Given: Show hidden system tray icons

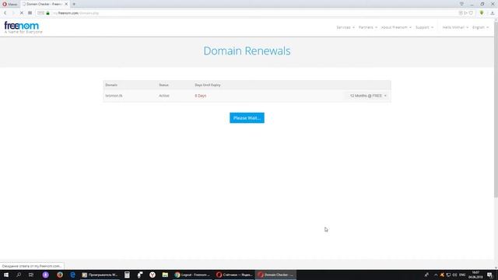Looking at the screenshot, I should click(x=436, y=275).
